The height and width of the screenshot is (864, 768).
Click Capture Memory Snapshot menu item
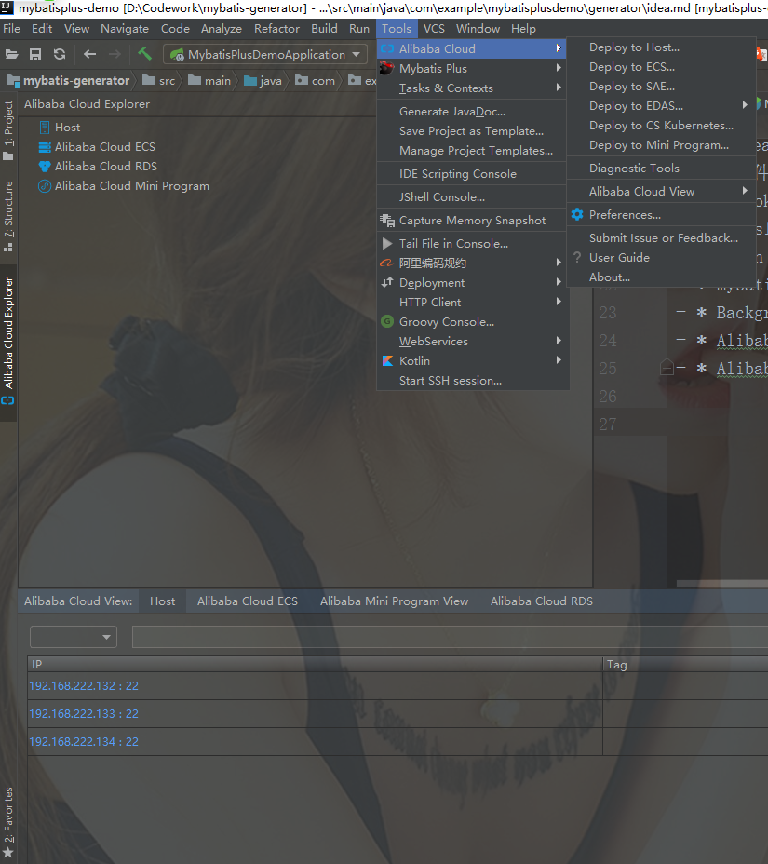[x=472, y=221]
